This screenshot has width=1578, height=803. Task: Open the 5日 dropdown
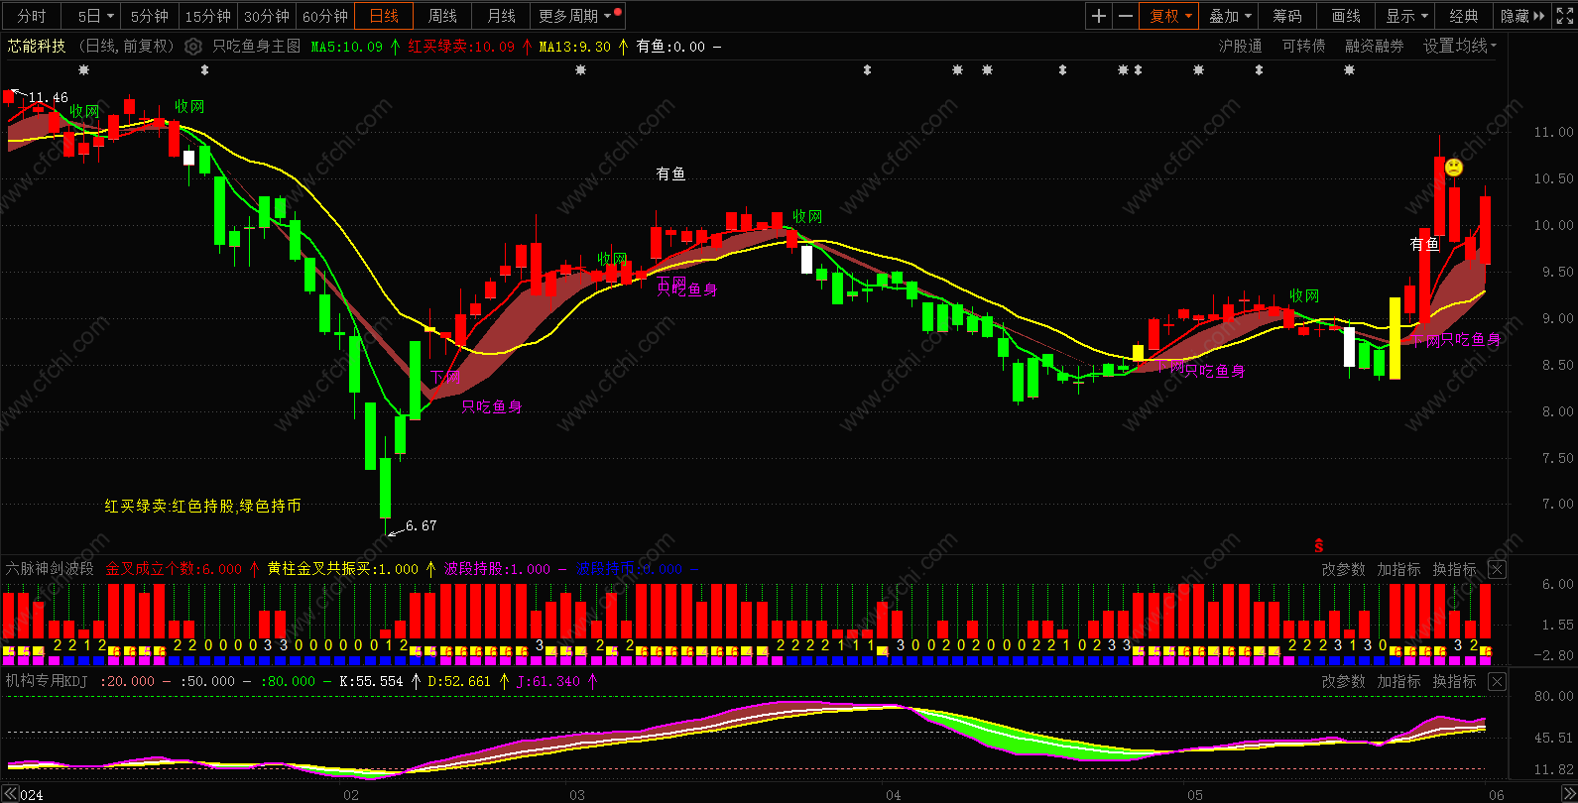[x=95, y=16]
